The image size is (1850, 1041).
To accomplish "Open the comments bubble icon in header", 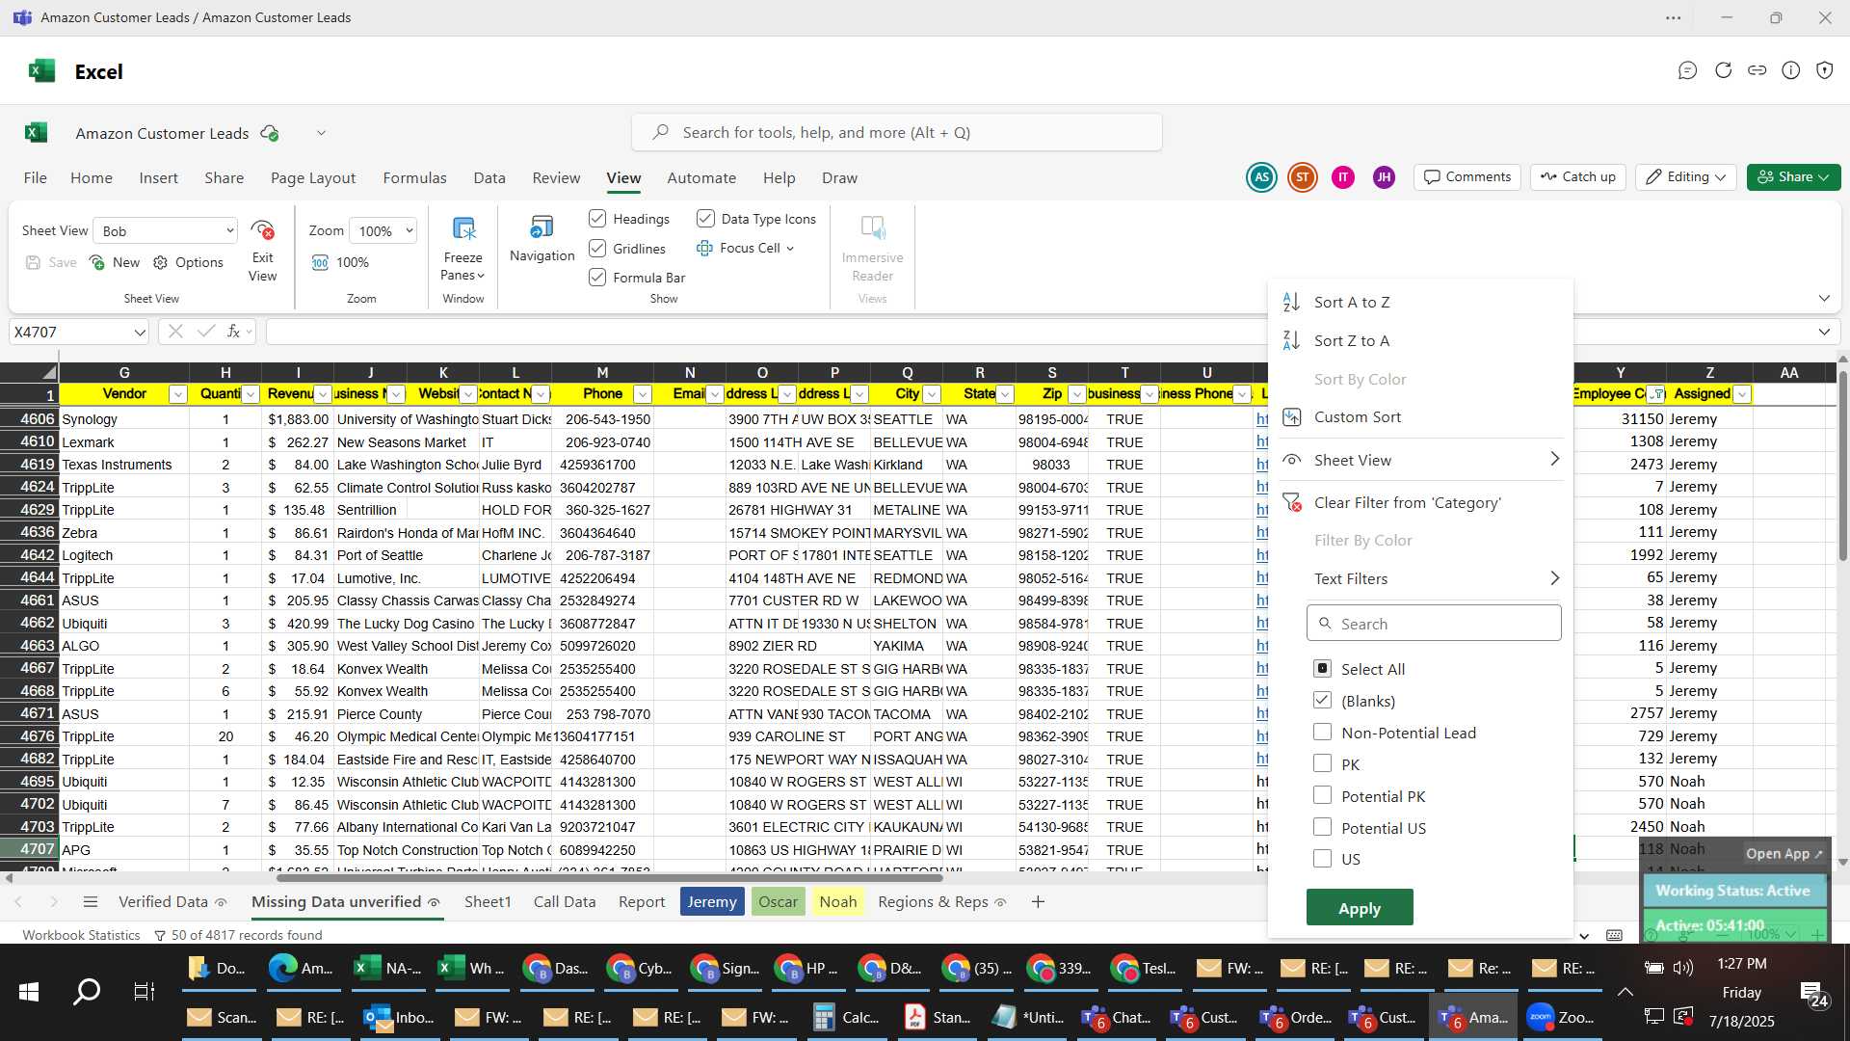I will click(1687, 70).
